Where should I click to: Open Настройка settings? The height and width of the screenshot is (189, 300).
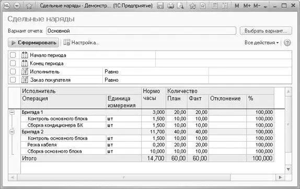82,43
